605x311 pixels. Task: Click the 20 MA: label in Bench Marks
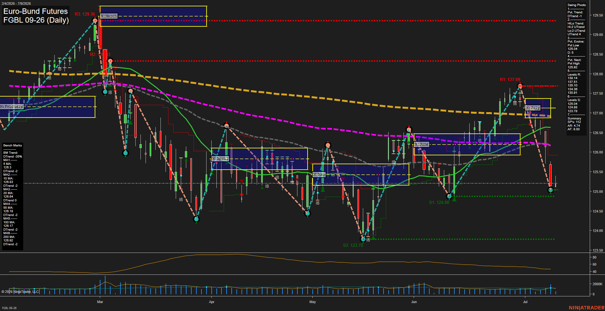(x=8, y=193)
